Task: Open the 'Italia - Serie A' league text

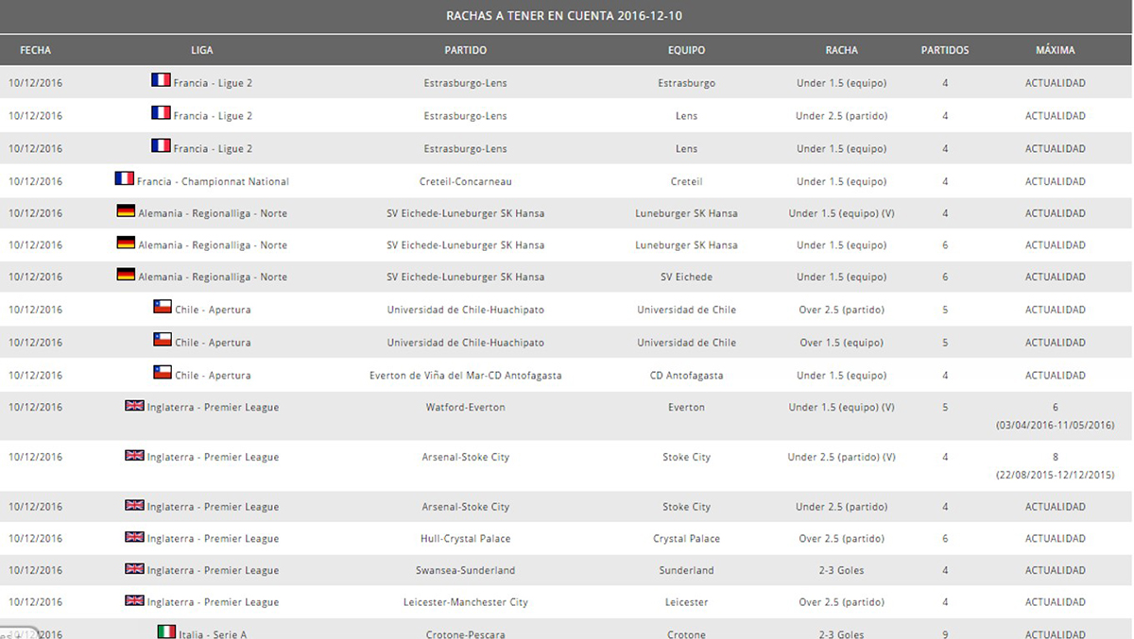Action: [213, 634]
